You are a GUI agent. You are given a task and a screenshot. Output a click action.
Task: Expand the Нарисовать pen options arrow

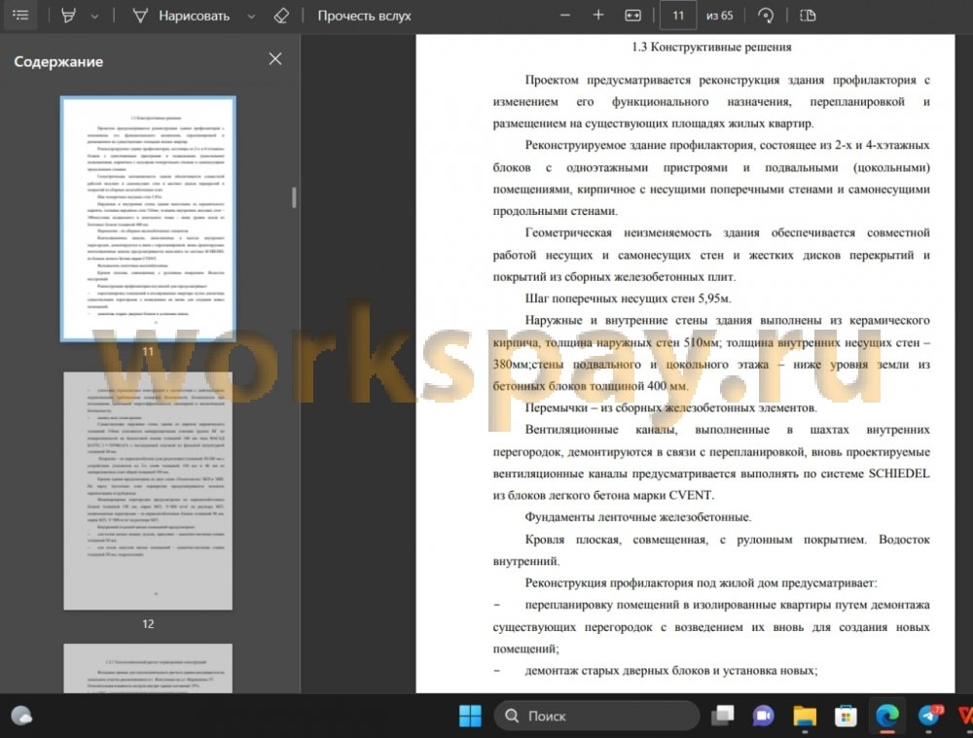(251, 17)
